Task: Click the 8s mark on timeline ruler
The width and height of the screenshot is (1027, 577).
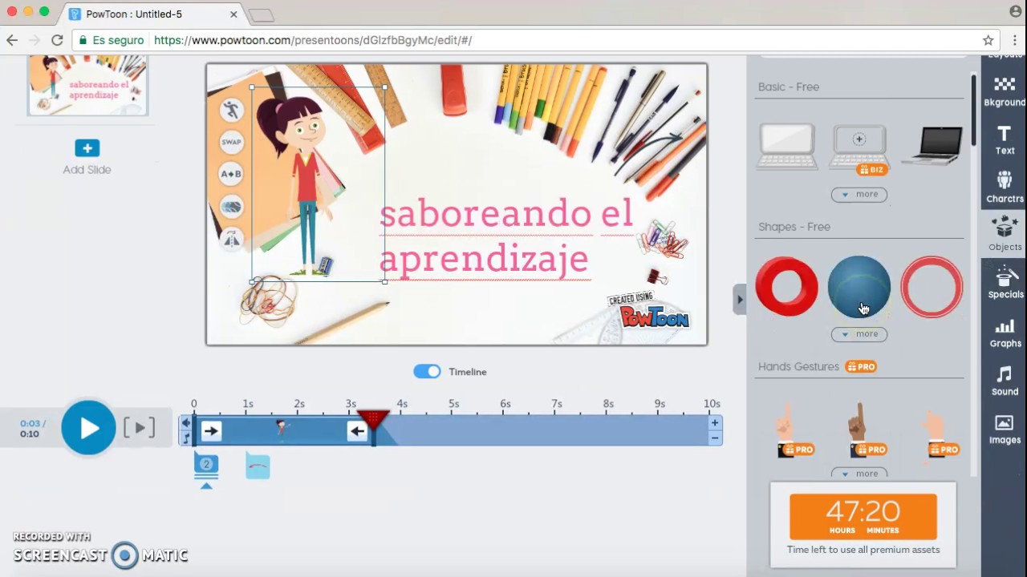Action: pyautogui.click(x=608, y=404)
